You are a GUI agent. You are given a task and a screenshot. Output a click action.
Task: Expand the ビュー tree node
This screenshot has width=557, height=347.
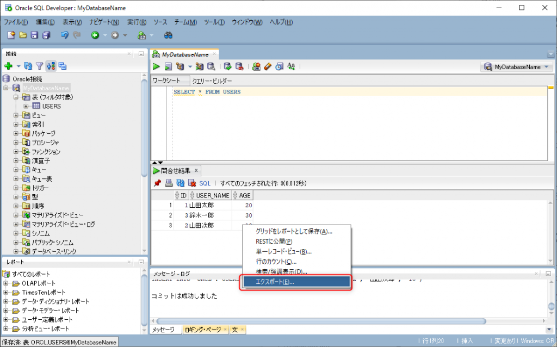pyautogui.click(x=16, y=115)
